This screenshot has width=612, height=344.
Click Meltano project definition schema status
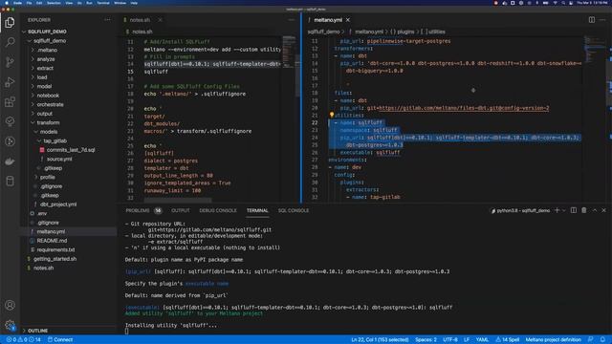click(x=553, y=340)
